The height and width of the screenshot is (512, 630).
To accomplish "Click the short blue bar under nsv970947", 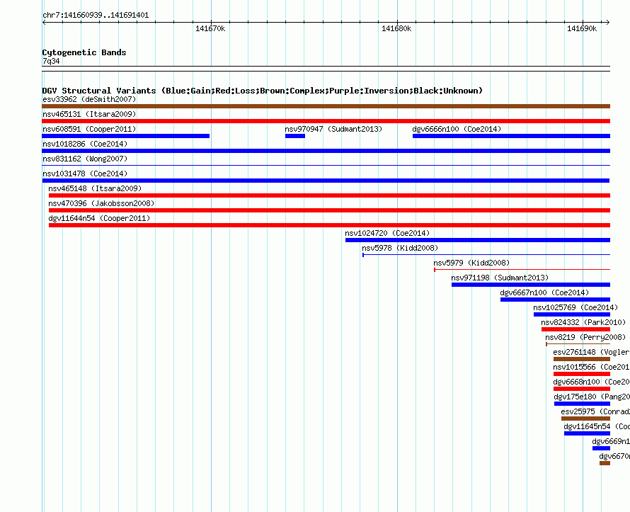I will click(295, 136).
